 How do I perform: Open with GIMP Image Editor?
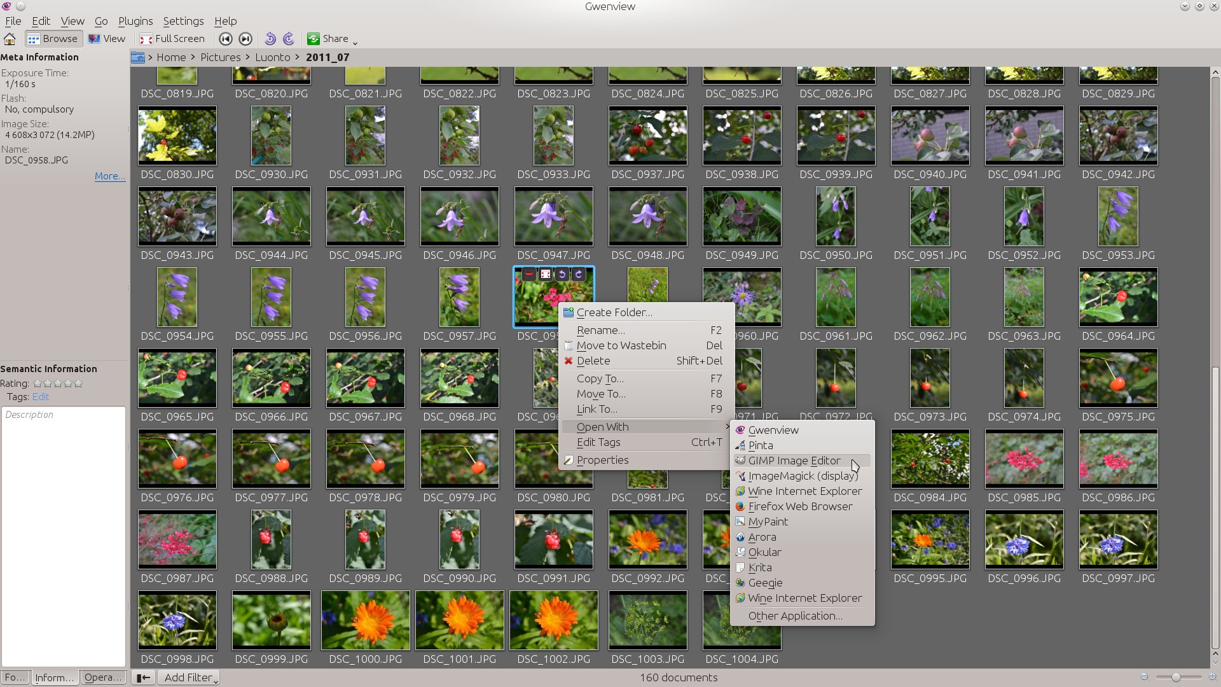pos(803,461)
